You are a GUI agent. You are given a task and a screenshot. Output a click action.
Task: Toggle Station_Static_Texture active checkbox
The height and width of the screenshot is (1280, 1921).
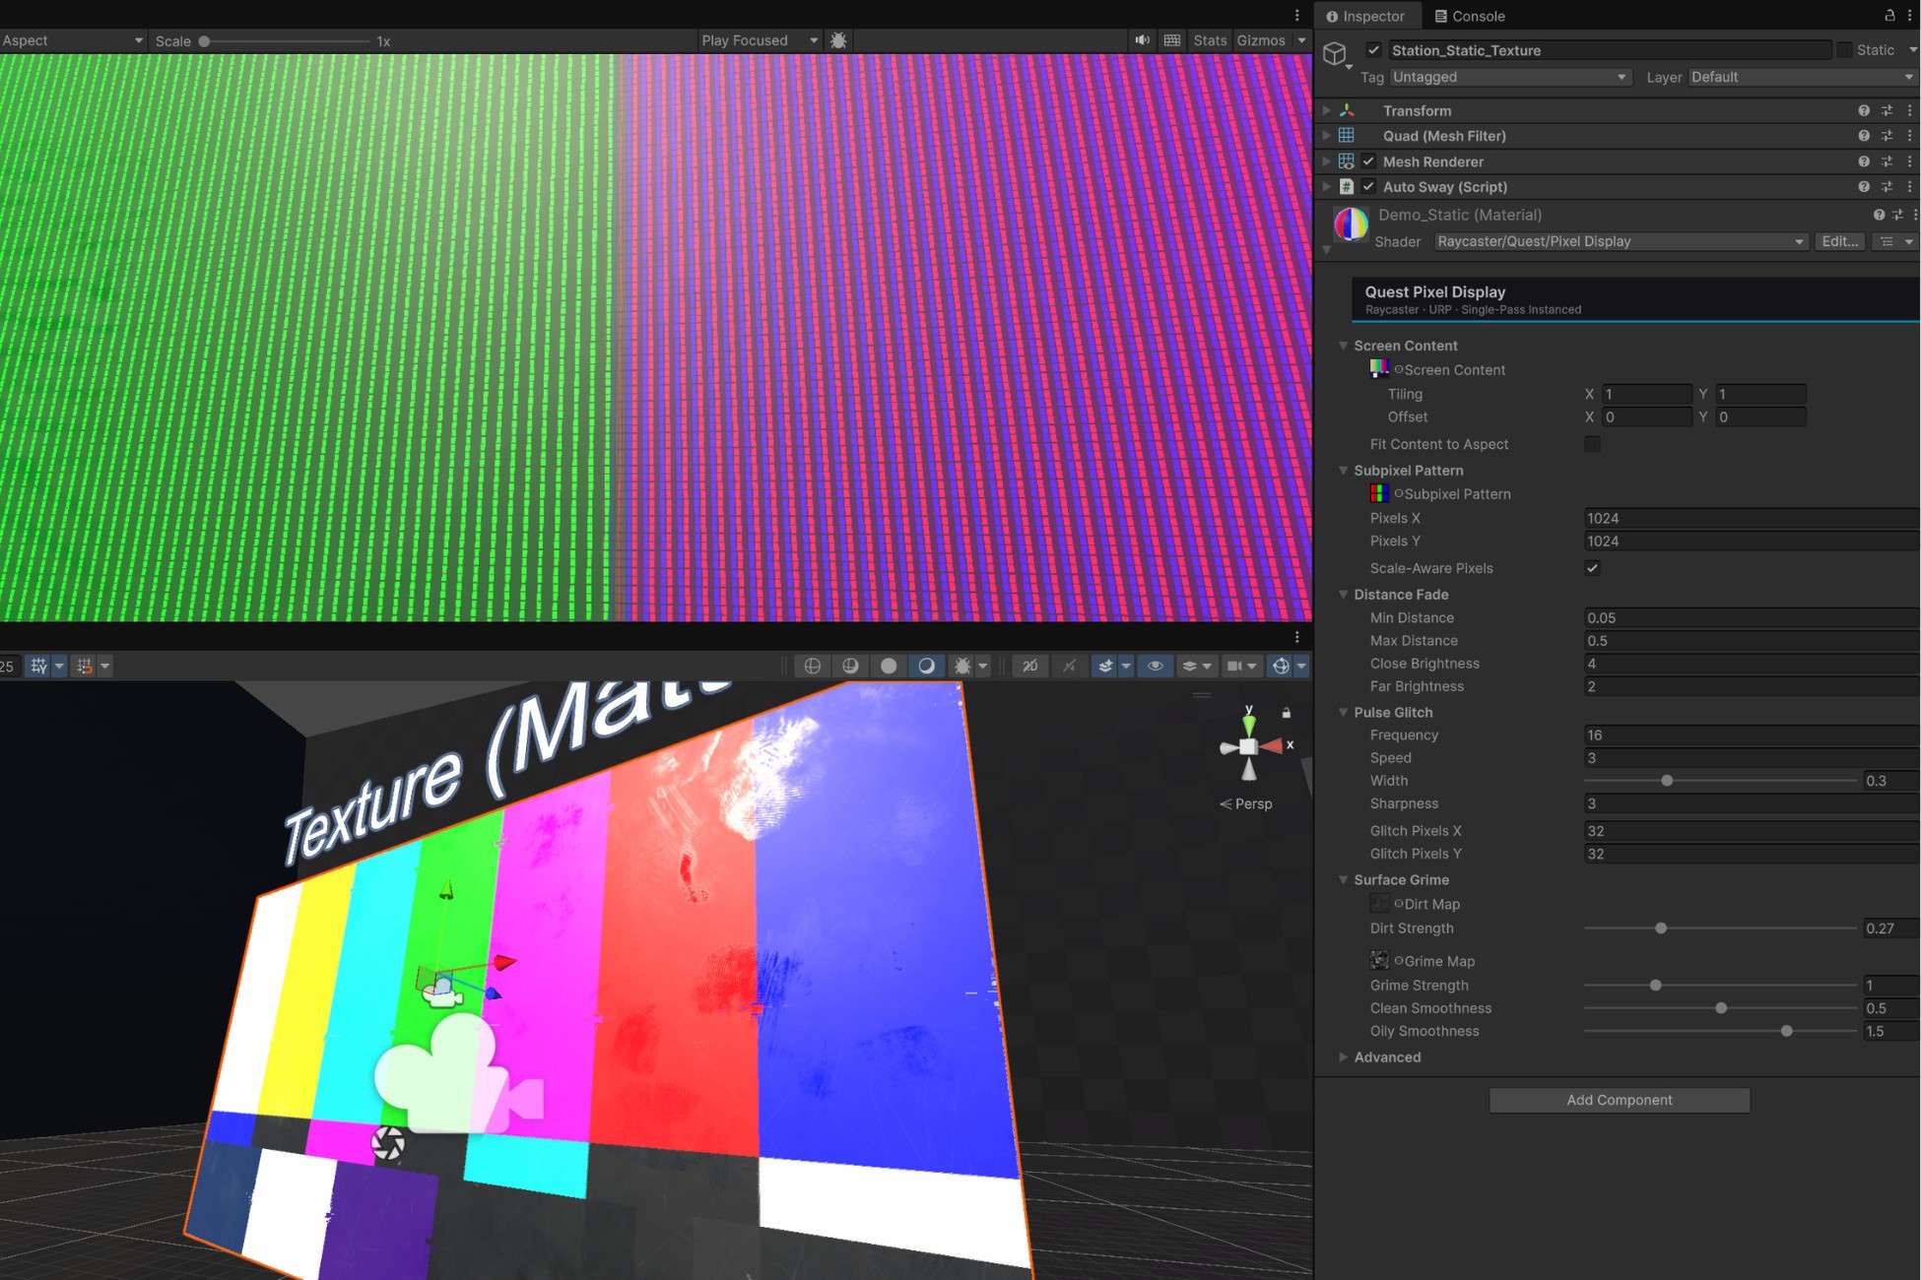(x=1373, y=50)
